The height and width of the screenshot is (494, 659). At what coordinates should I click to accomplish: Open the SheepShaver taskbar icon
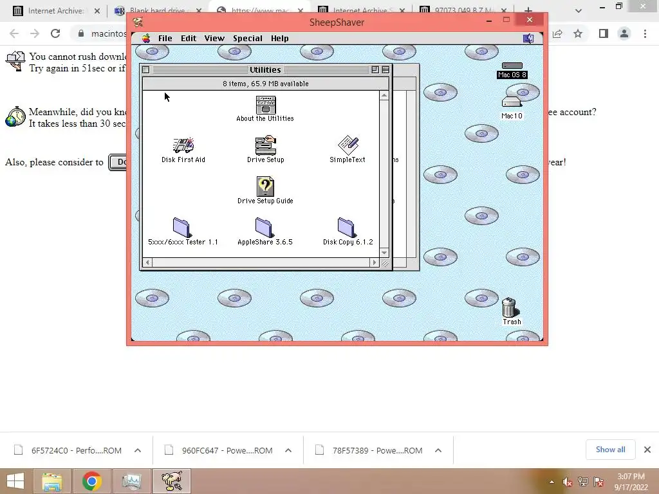click(x=172, y=481)
